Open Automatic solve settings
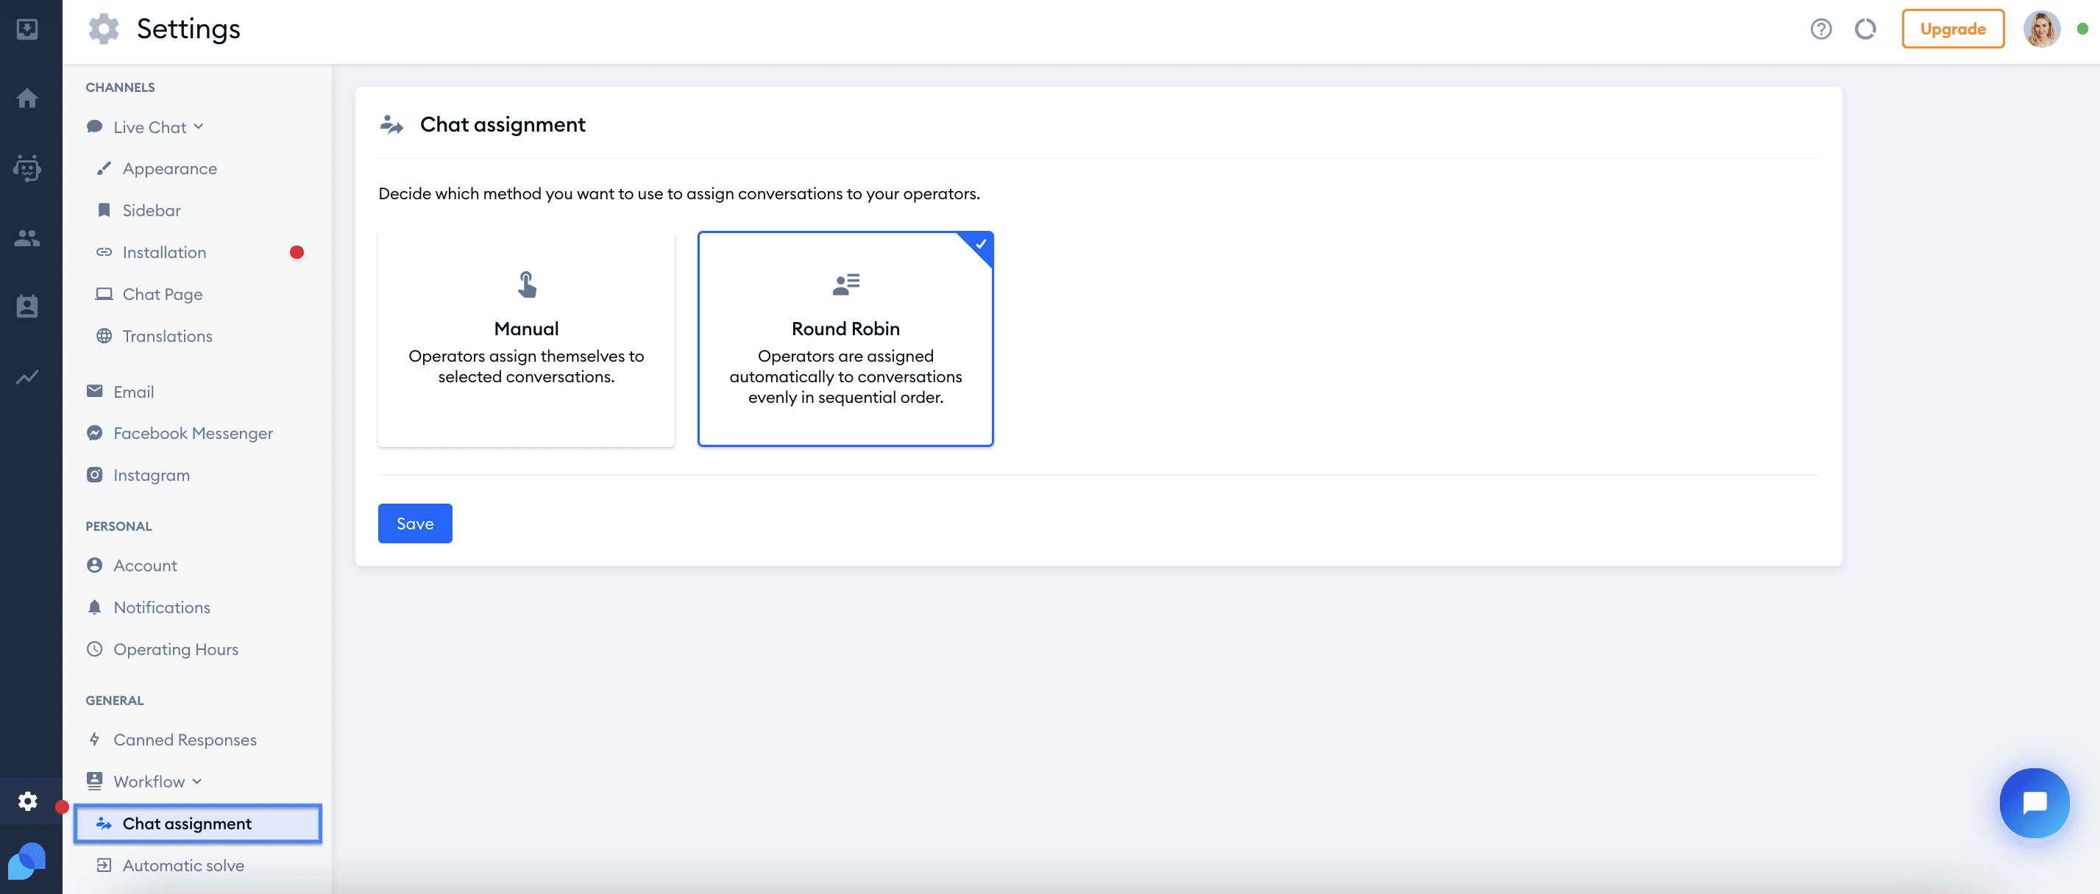Image resolution: width=2100 pixels, height=894 pixels. tap(183, 866)
